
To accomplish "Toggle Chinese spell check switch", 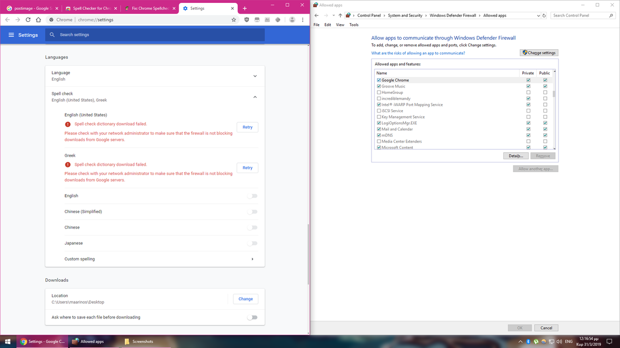I will 252,228.
